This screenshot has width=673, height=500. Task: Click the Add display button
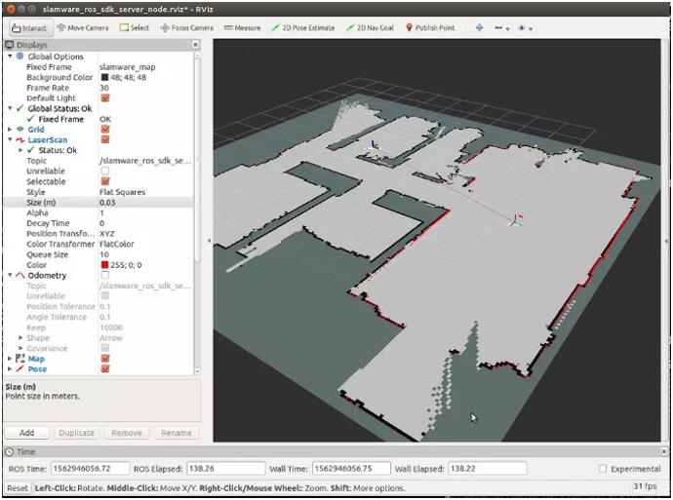click(x=26, y=433)
